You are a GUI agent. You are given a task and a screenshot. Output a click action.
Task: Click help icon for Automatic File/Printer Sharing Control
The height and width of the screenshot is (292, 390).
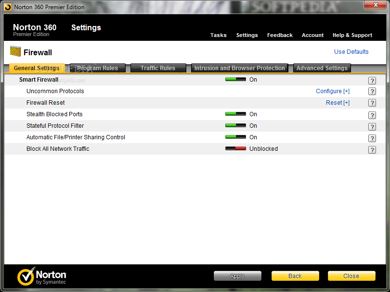pos(372,138)
